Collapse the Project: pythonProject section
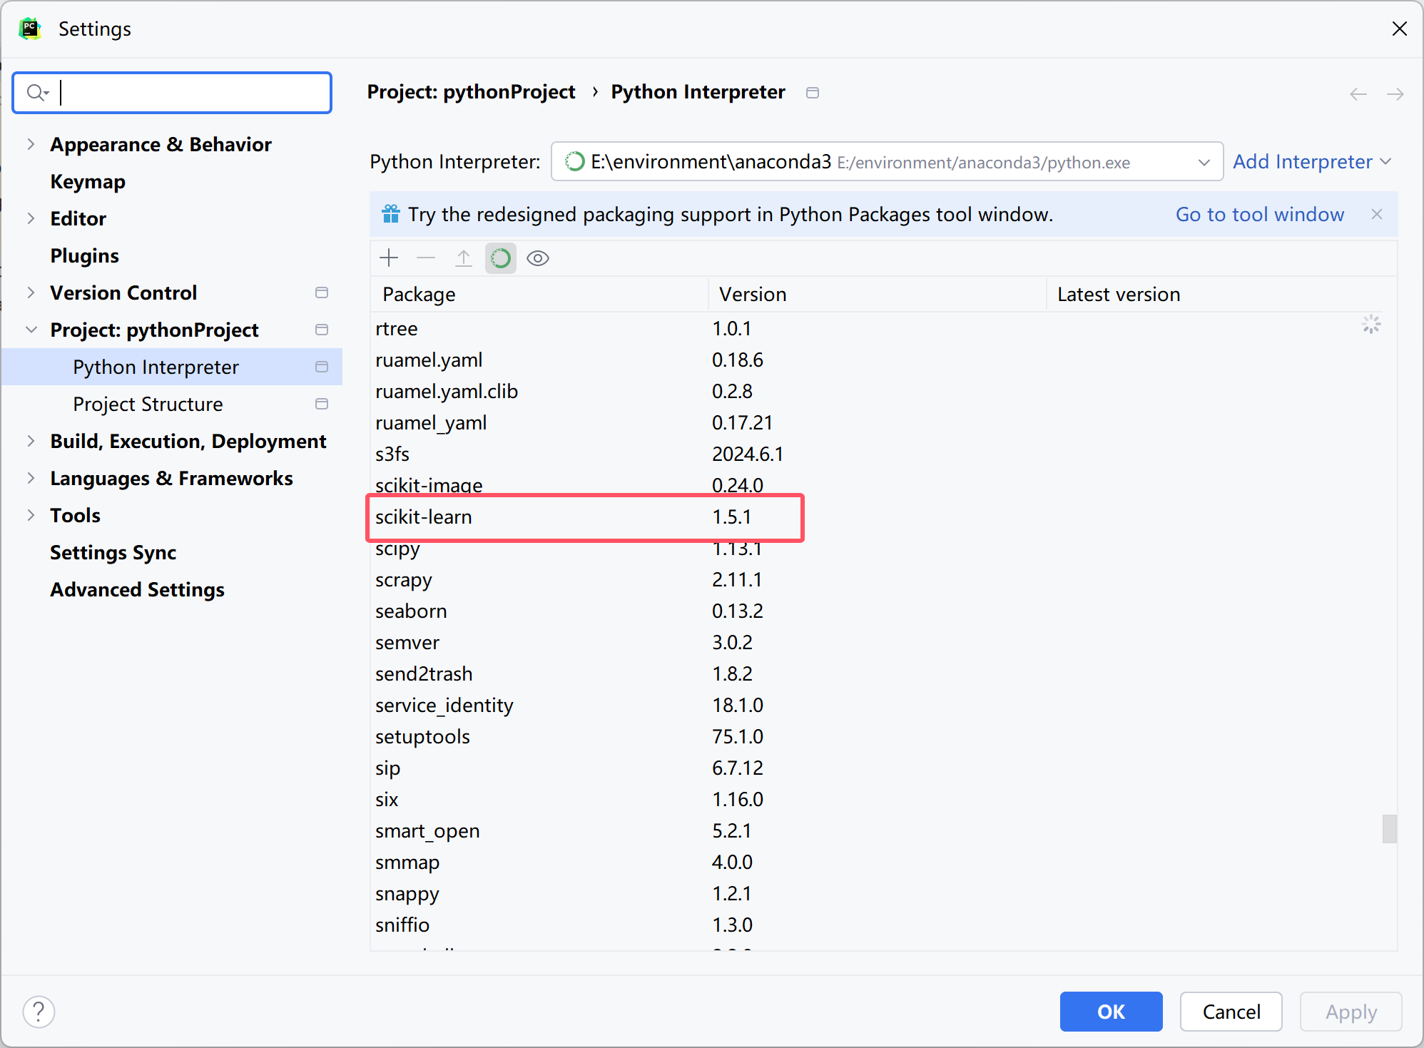1424x1048 pixels. [x=31, y=330]
